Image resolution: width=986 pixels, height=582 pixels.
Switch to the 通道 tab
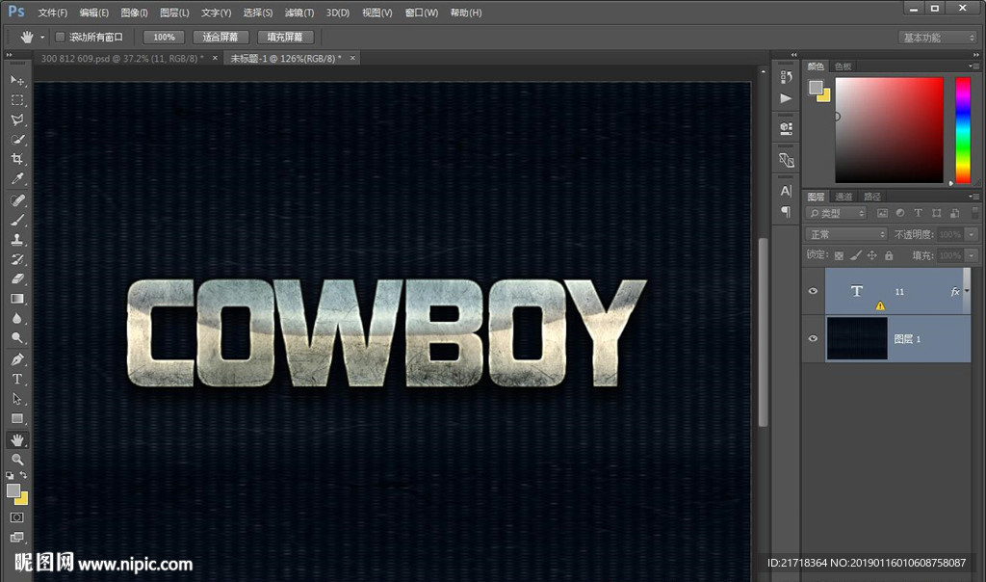click(843, 197)
